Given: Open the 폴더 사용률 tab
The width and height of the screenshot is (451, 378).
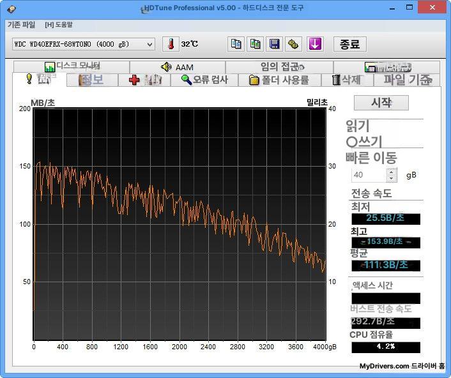Looking at the screenshot, I should pos(279,80).
